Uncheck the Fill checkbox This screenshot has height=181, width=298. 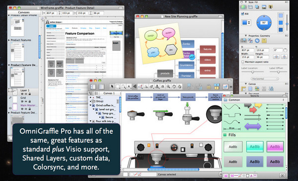point(242,14)
